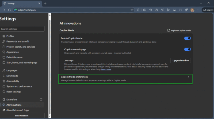The image size is (214, 119).
Task: Click the Search settings input field
Action: (22, 29)
